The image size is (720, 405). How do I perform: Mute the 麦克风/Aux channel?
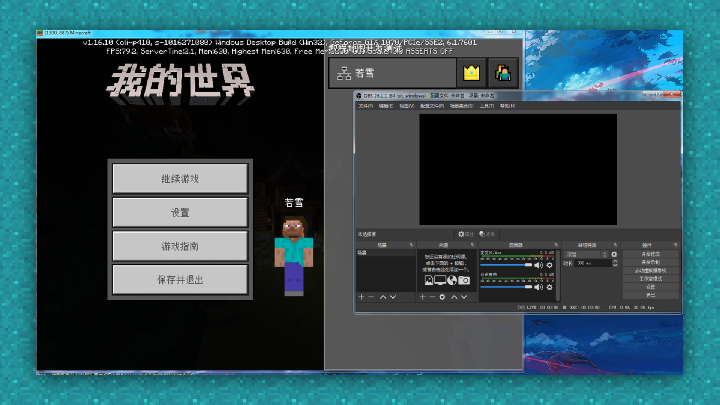[x=538, y=265]
